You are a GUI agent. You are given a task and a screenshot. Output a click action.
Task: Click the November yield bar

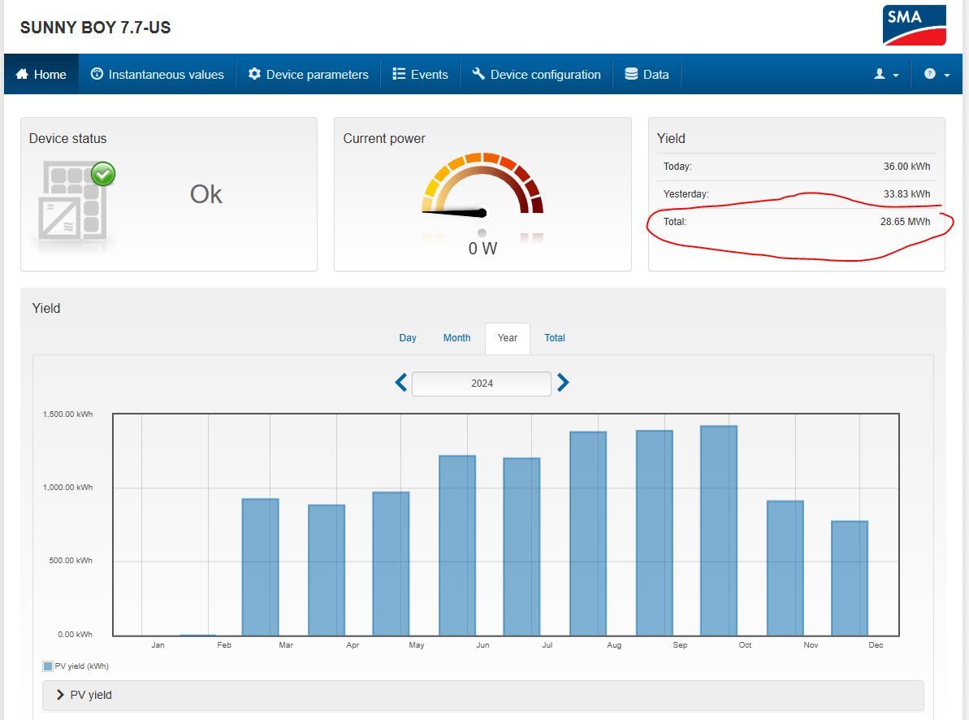click(785, 568)
